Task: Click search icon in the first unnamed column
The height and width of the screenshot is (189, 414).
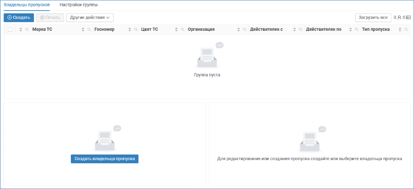Action: point(27,29)
